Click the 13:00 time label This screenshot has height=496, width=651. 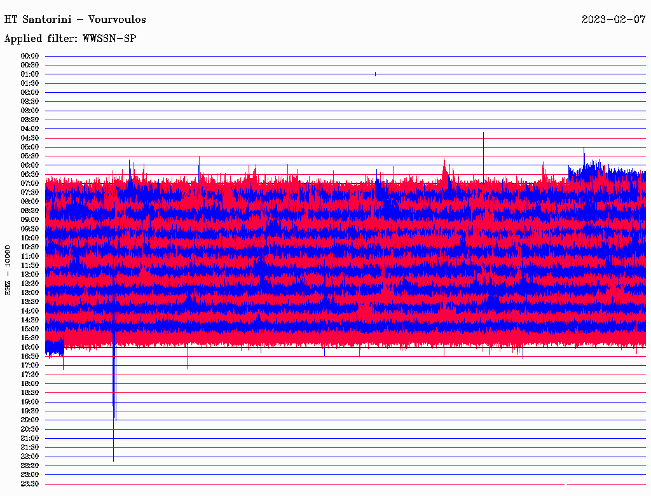(30, 293)
